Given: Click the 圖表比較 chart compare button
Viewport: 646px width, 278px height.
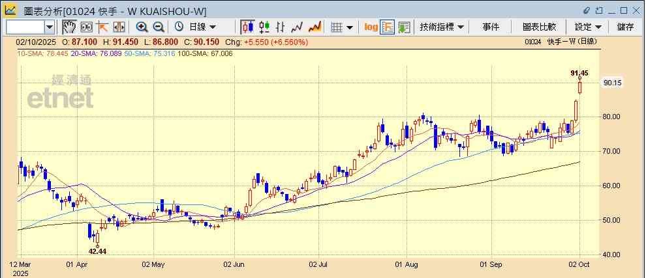Looking at the screenshot, I should click(x=539, y=27).
